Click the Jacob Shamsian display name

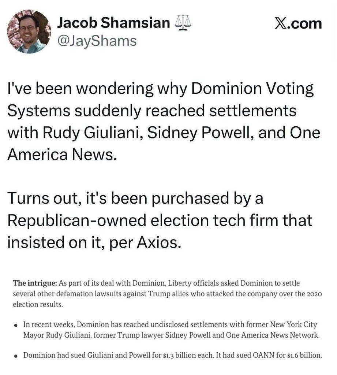coord(113,23)
